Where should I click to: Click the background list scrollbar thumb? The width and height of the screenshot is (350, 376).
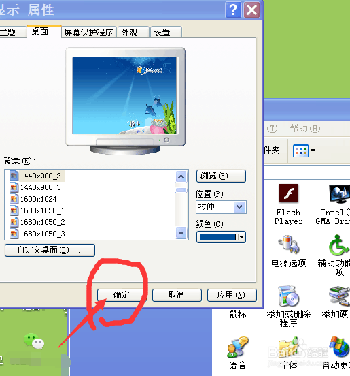click(181, 191)
